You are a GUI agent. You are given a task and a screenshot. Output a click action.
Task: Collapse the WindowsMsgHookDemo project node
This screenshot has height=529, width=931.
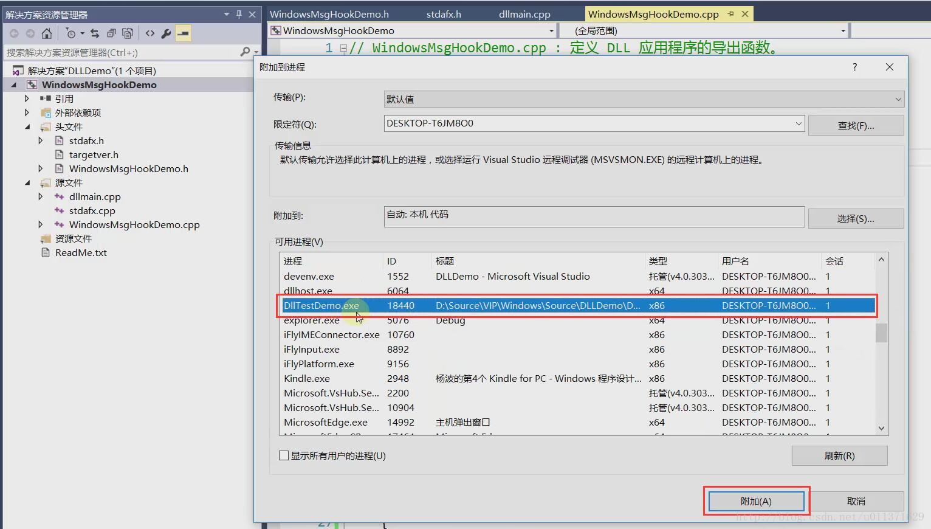[x=13, y=85]
